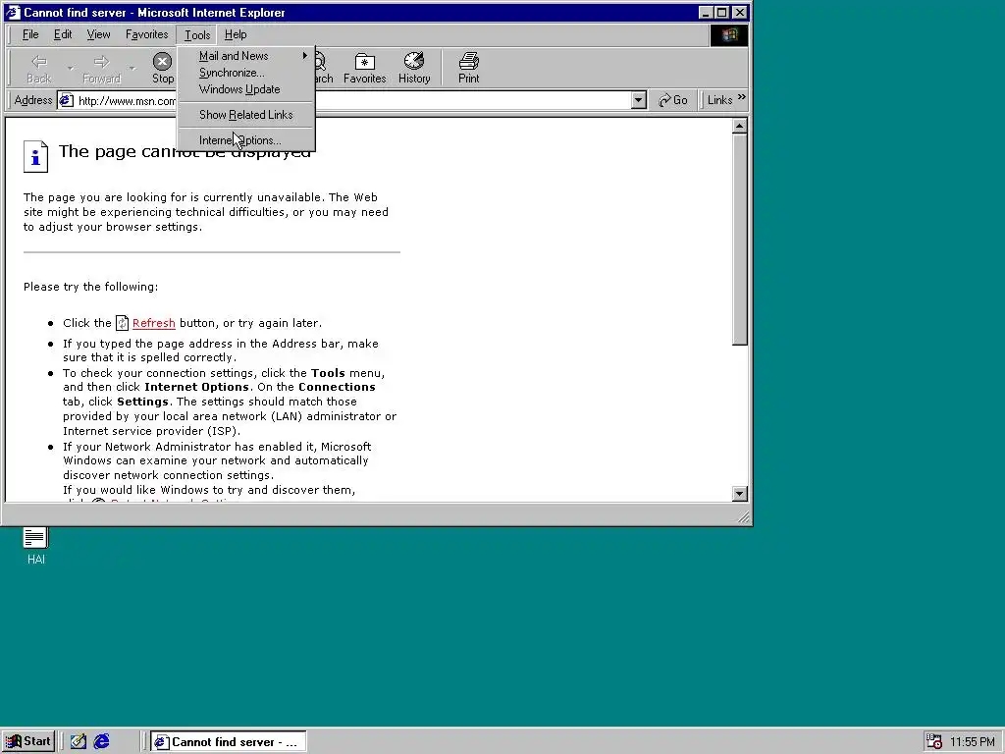This screenshot has height=754, width=1005.
Task: Click scrollbar up arrow
Action: click(740, 126)
